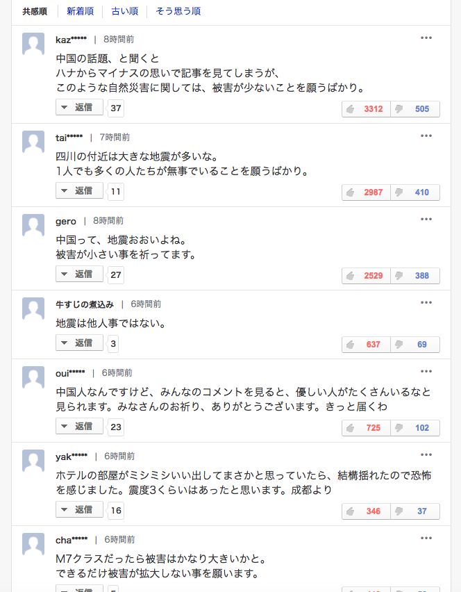Open more options on yak's comment
This screenshot has height=592, width=461.
(426, 454)
